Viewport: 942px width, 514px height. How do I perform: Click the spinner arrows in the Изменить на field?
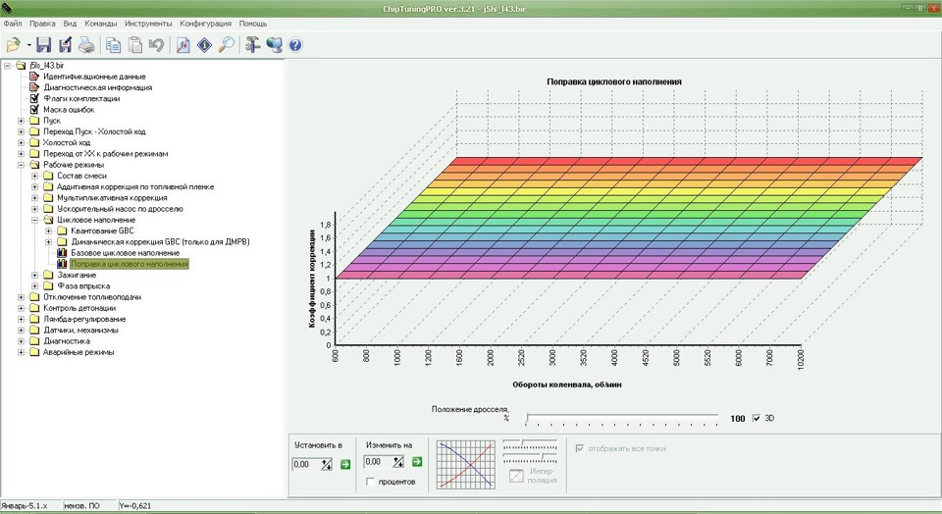tap(398, 462)
